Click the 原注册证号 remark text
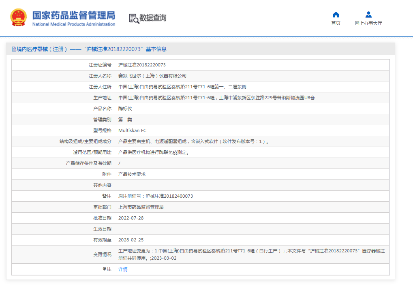 coord(155,196)
